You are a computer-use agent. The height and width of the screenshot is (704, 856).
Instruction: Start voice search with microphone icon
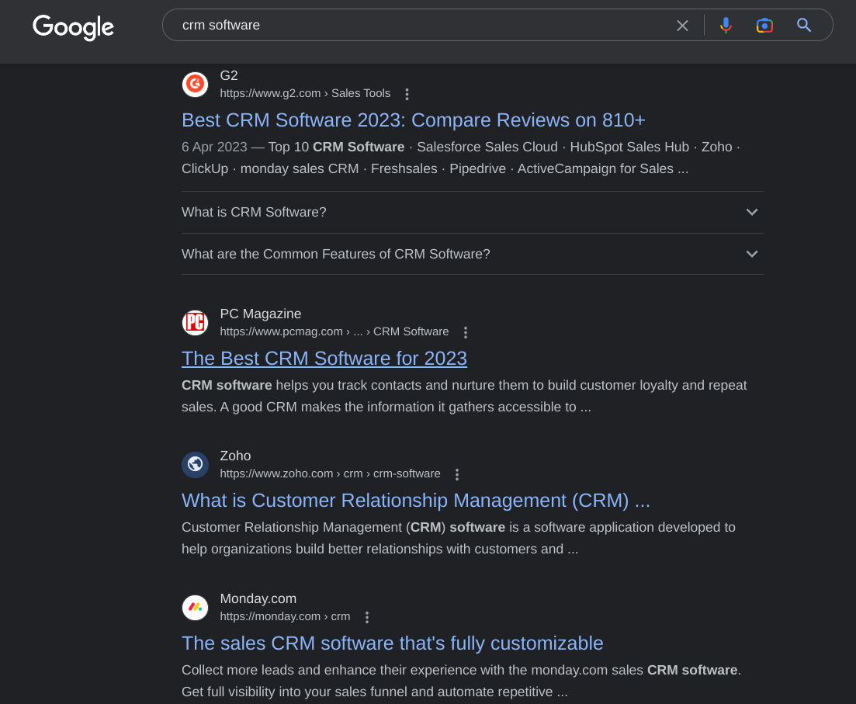point(726,25)
